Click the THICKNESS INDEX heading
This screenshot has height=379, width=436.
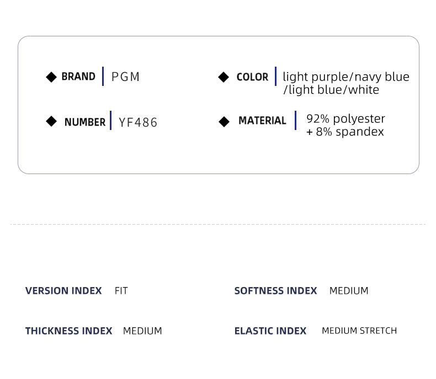[x=68, y=331]
